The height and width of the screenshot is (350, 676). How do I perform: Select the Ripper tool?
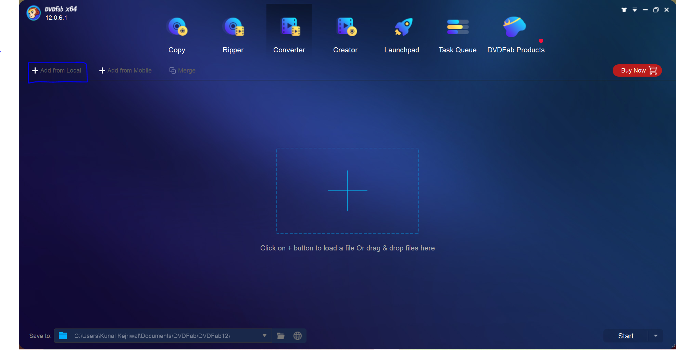[233, 34]
